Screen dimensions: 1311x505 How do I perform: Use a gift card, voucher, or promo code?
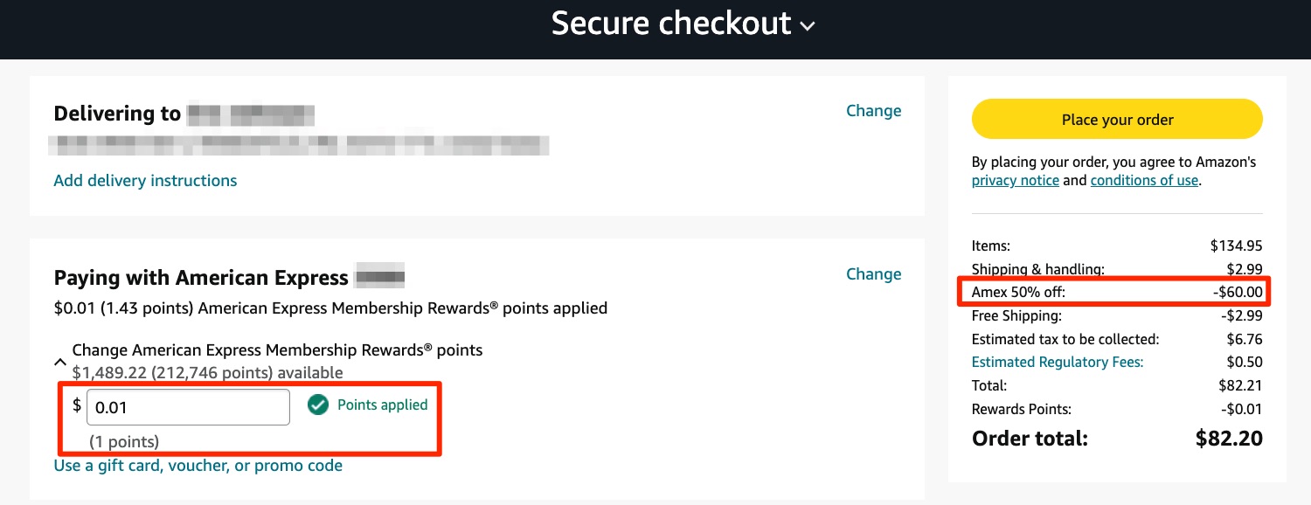198,465
